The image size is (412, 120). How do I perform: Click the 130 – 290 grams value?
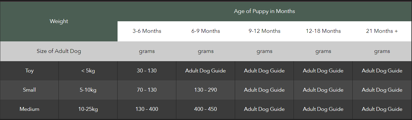click(206, 90)
